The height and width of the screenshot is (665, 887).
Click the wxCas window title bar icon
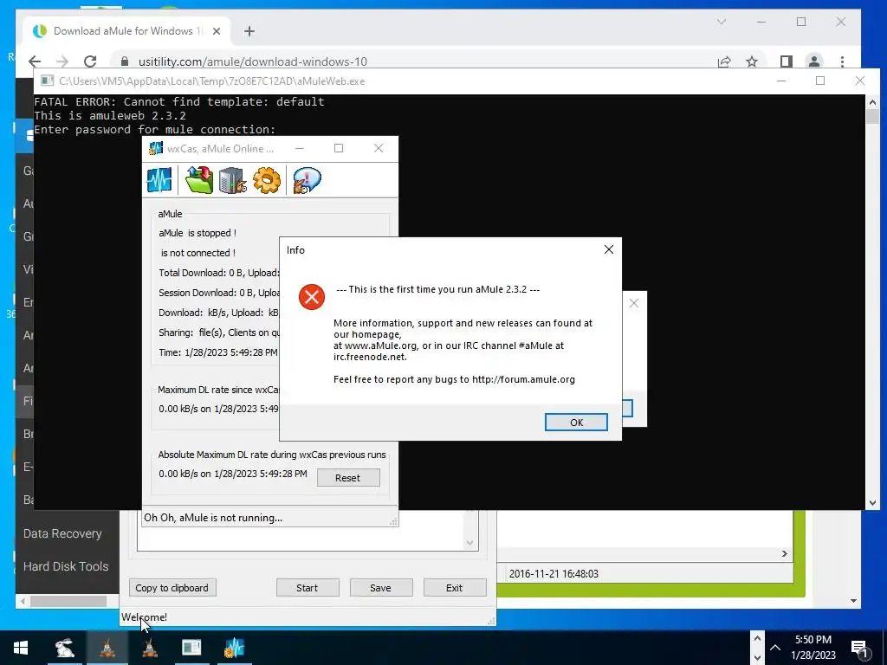155,148
